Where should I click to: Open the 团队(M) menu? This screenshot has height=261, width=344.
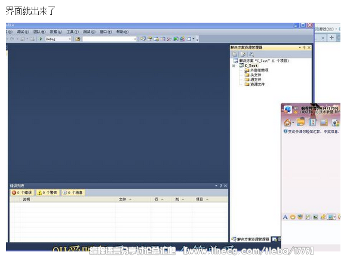click(x=39, y=32)
